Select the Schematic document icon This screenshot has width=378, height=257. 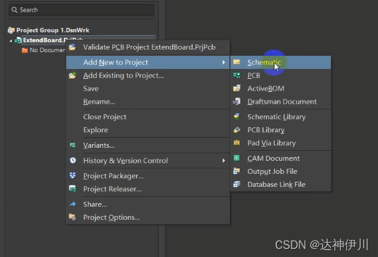pos(237,62)
